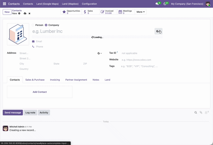Switch to the Notes tab

click(x=96, y=80)
